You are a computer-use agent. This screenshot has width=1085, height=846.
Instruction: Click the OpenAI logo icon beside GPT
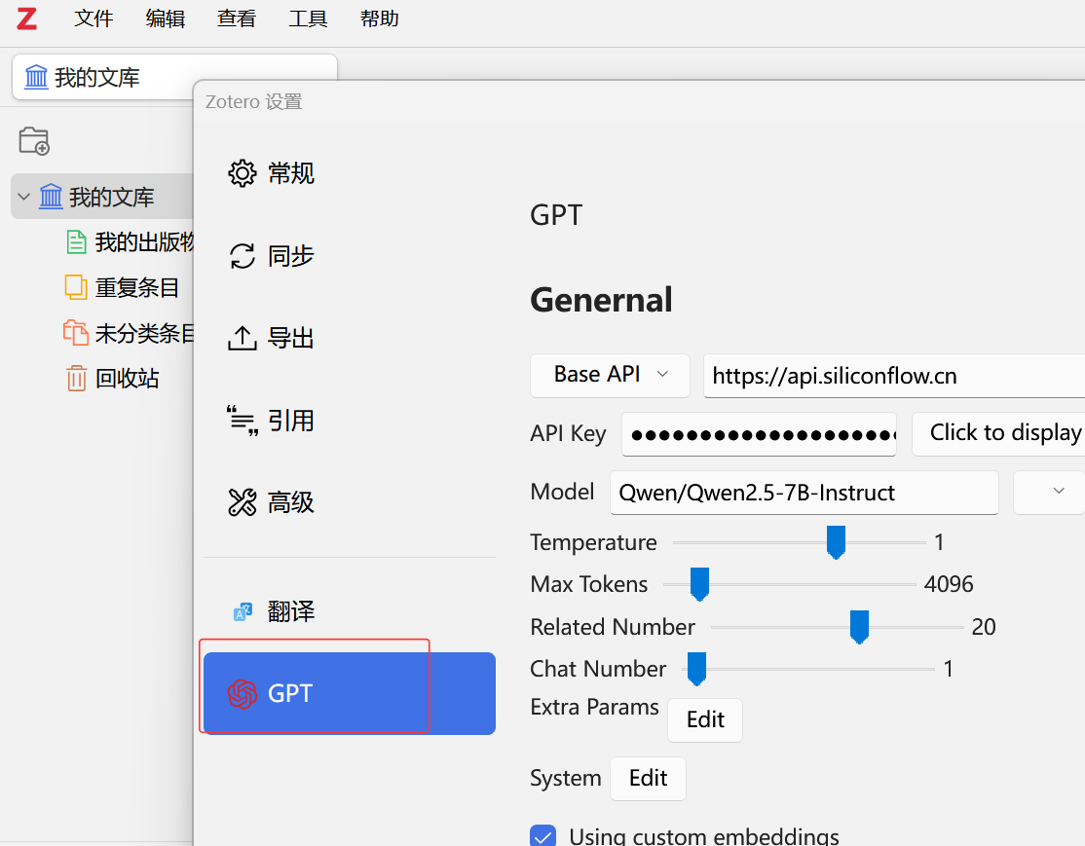point(243,694)
